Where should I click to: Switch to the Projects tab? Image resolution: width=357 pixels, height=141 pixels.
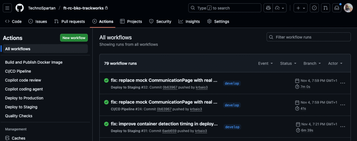(131, 22)
